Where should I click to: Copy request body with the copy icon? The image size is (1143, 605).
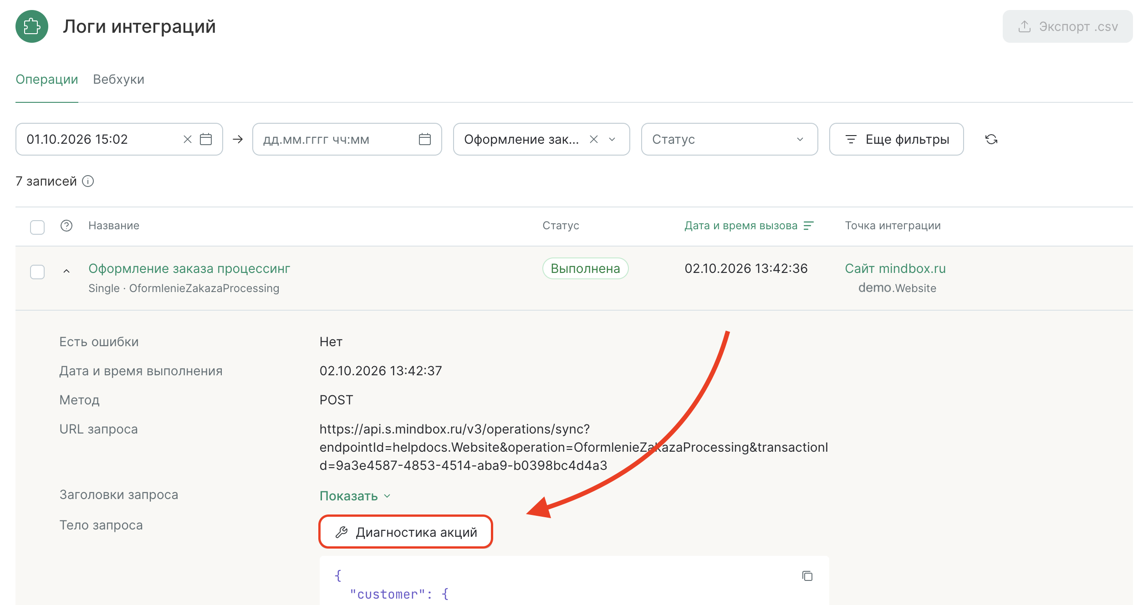807,576
